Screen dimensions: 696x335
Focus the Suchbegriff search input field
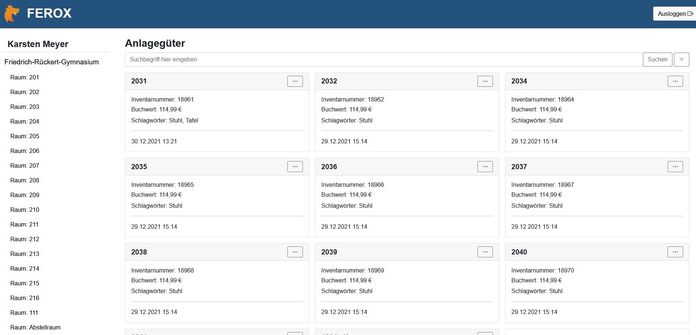[x=384, y=60]
